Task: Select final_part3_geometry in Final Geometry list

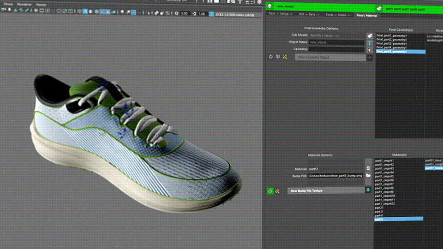Action: coord(391,43)
